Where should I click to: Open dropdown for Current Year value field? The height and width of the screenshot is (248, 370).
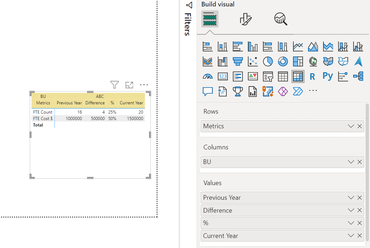coord(351,235)
